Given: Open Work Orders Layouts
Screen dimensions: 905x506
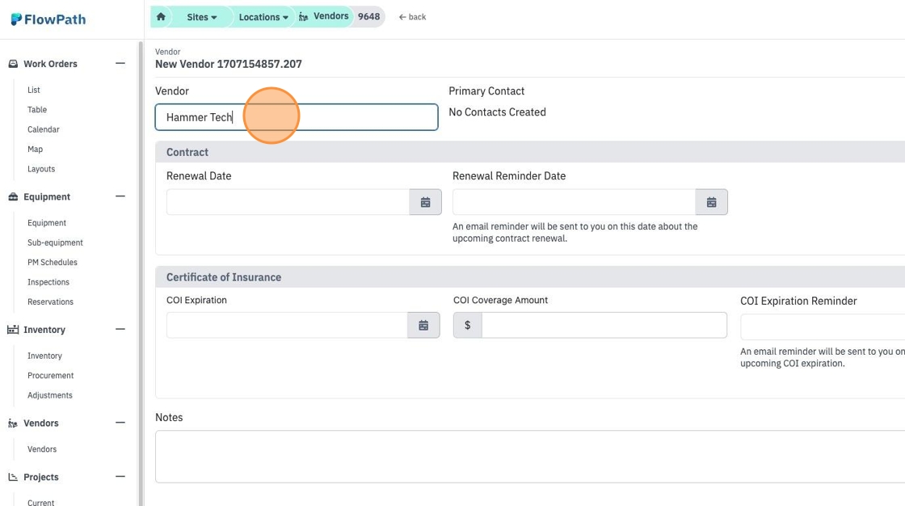Looking at the screenshot, I should point(41,169).
